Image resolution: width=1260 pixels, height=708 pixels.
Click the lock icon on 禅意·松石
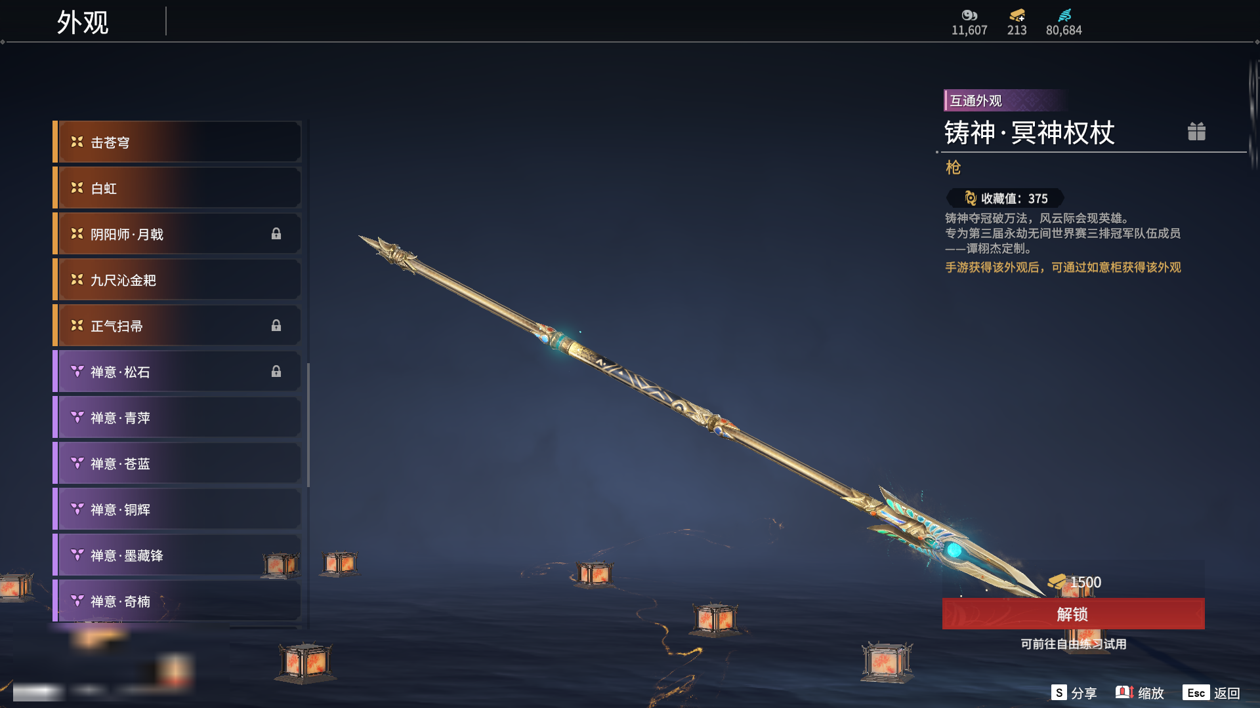coord(276,372)
